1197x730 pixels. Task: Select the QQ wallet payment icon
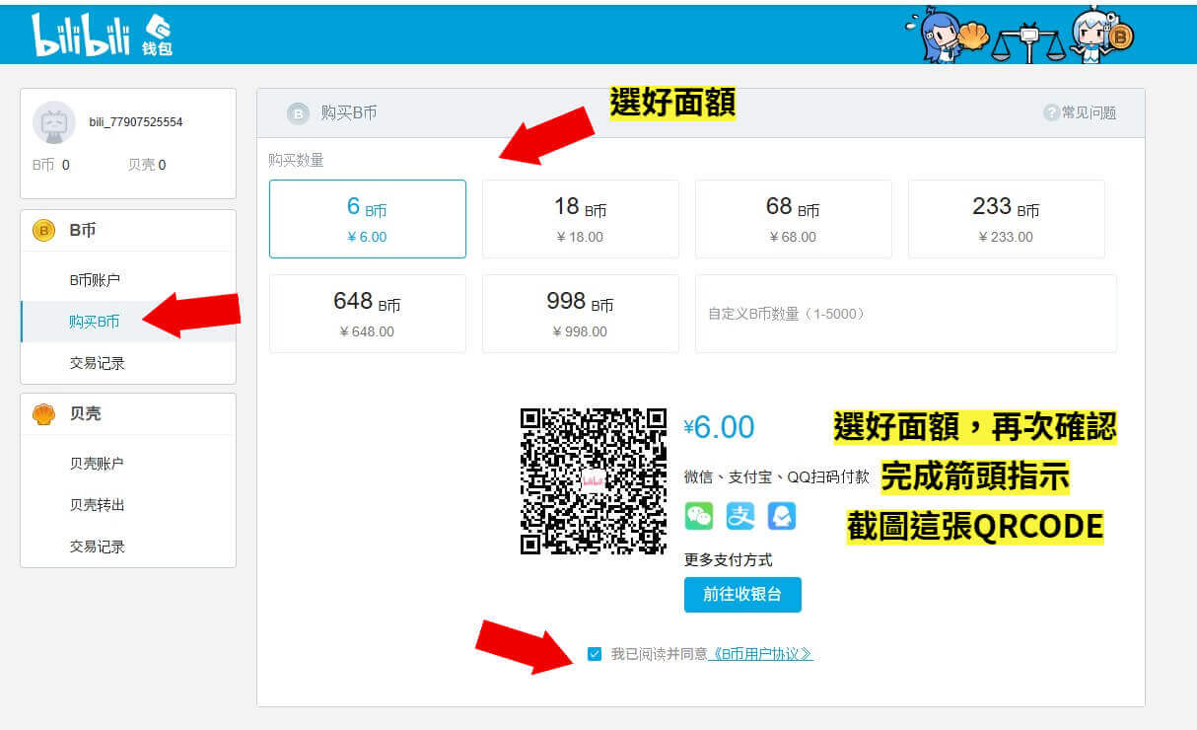[782, 516]
